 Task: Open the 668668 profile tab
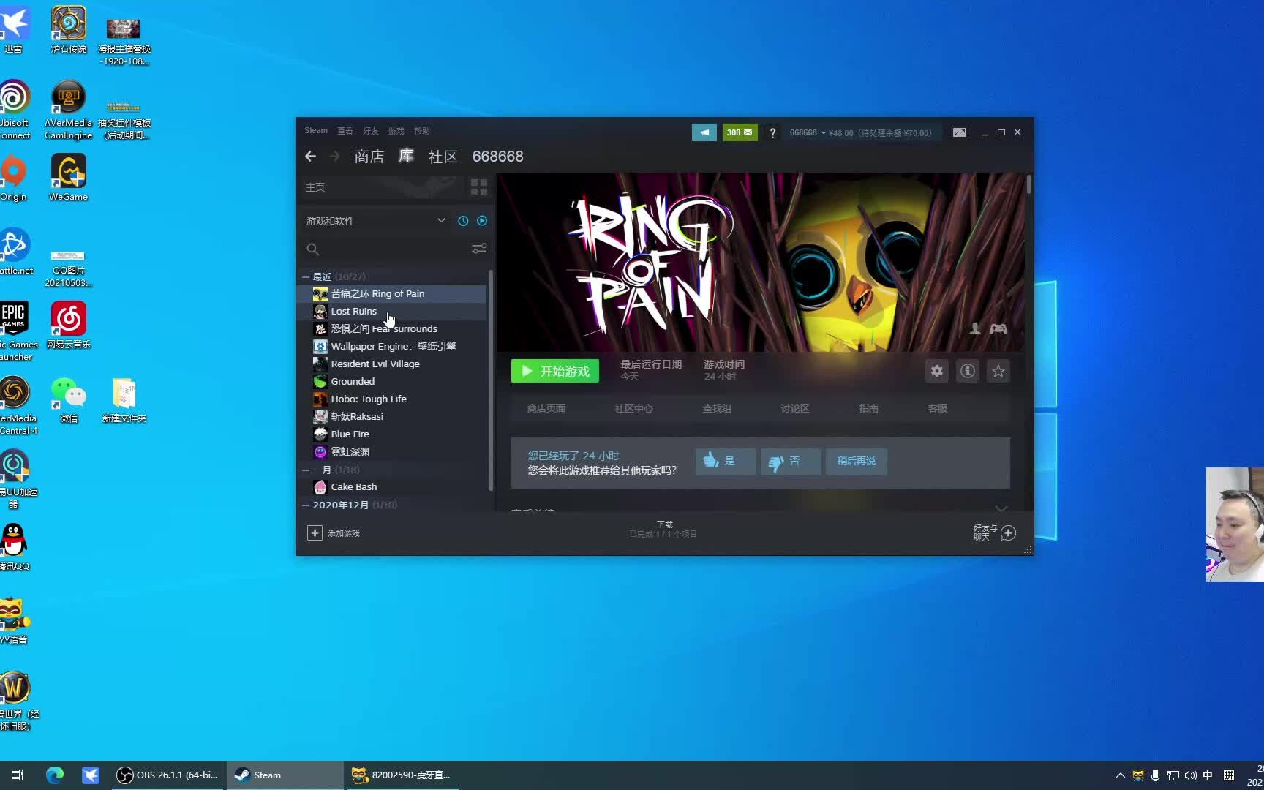[x=498, y=157]
